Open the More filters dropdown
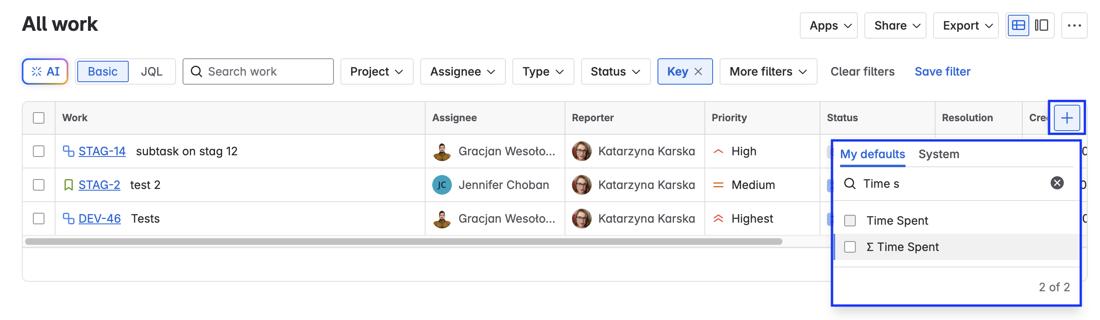Viewport: 1100px width, 320px height. [768, 71]
